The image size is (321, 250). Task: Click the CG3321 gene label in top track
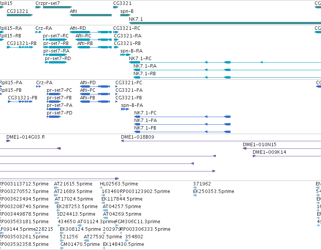point(123,3)
